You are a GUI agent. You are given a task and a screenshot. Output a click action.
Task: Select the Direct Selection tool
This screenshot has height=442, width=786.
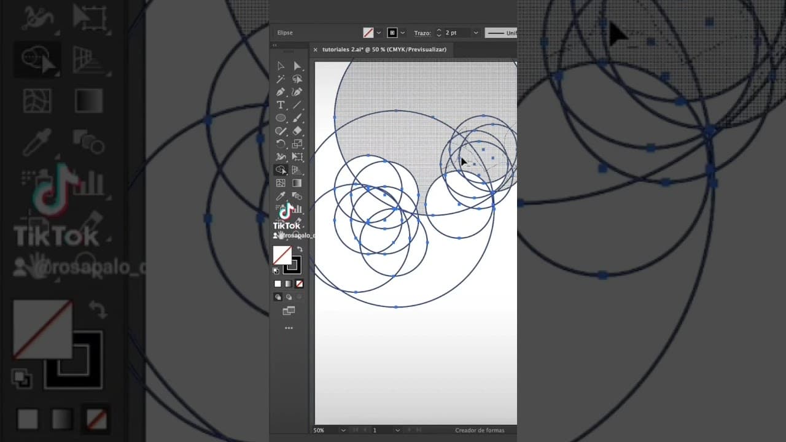coord(297,66)
